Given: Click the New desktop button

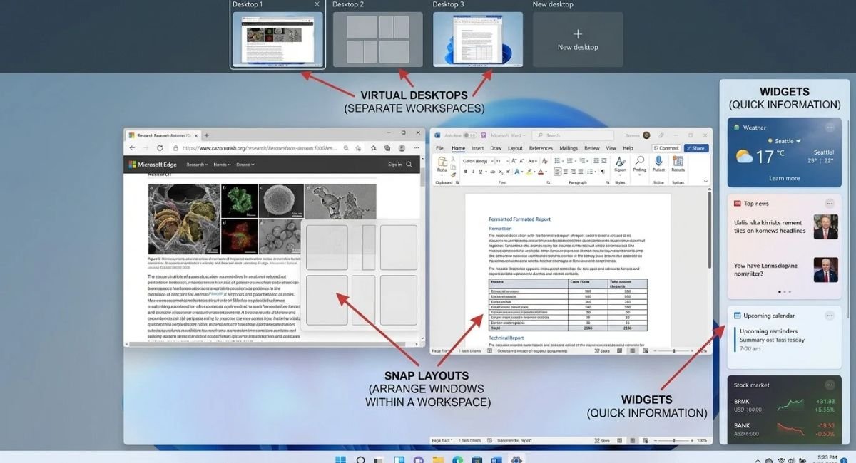Looking at the screenshot, I should (578, 39).
